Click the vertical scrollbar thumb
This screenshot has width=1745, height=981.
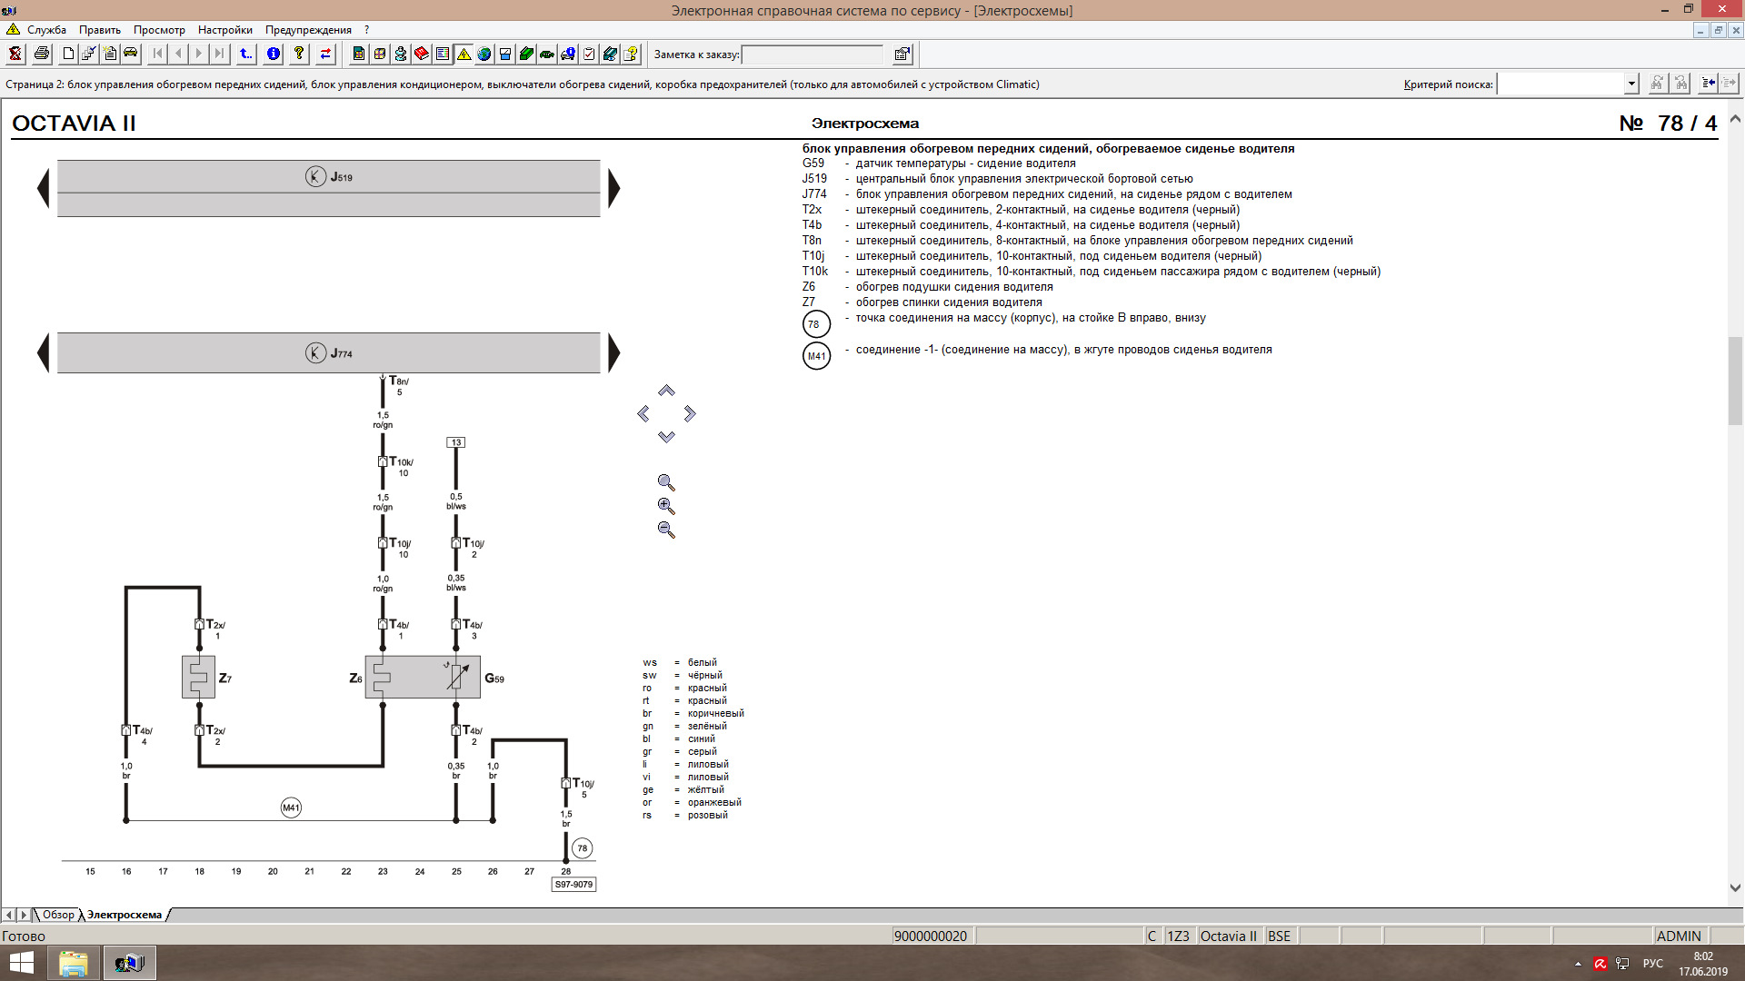(x=1735, y=381)
